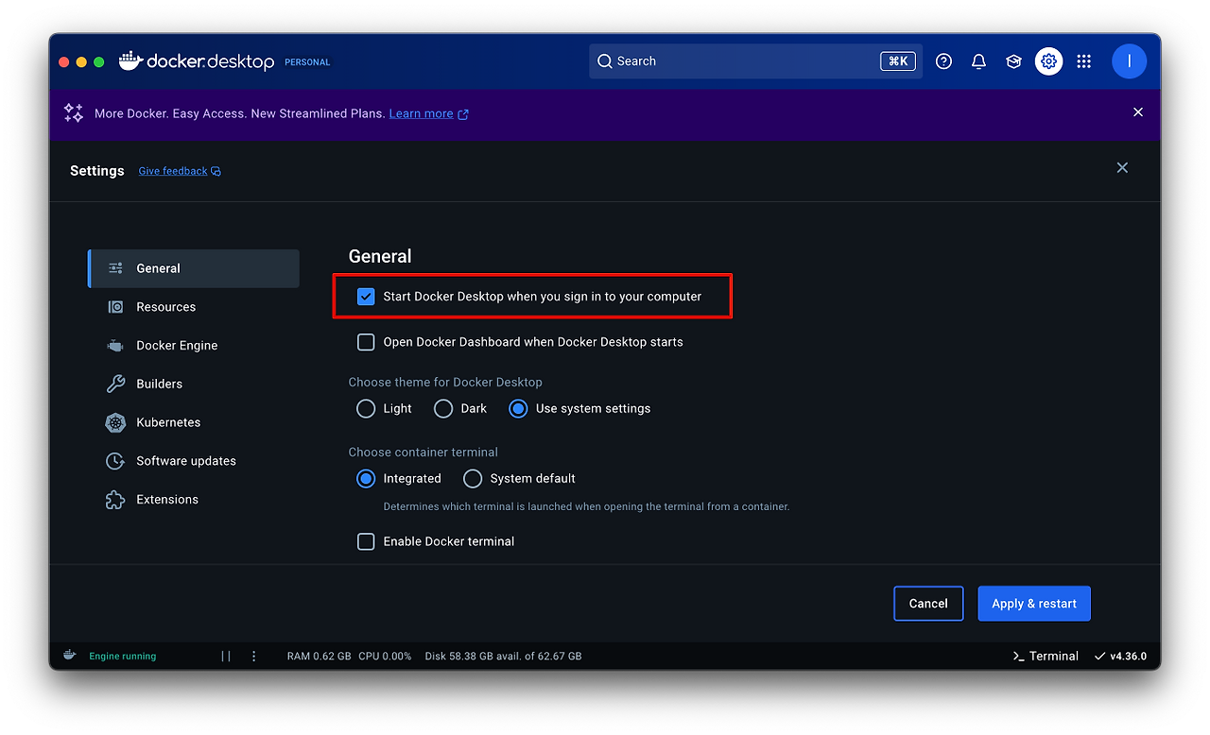Open the notifications bell icon
The height and width of the screenshot is (735, 1210).
978,61
